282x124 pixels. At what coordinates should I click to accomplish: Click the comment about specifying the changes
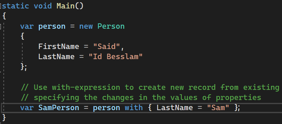point(141,98)
